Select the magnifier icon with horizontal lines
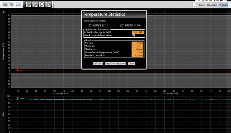Viewport: 231px width, 133px height. [x=35, y=4]
